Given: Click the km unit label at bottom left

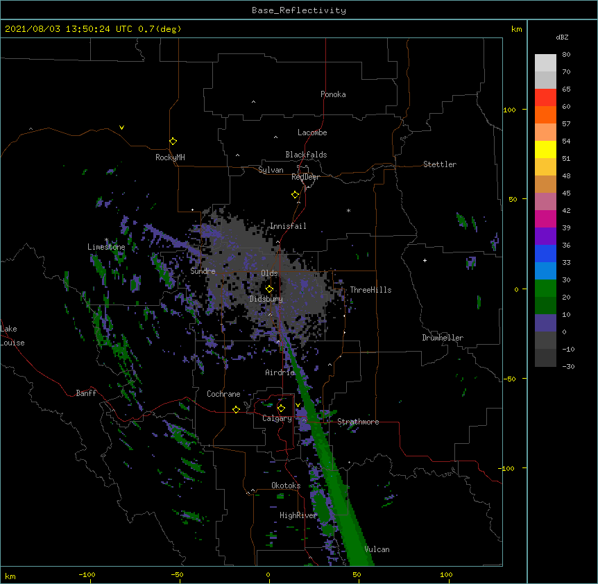Looking at the screenshot, I should click(10, 576).
